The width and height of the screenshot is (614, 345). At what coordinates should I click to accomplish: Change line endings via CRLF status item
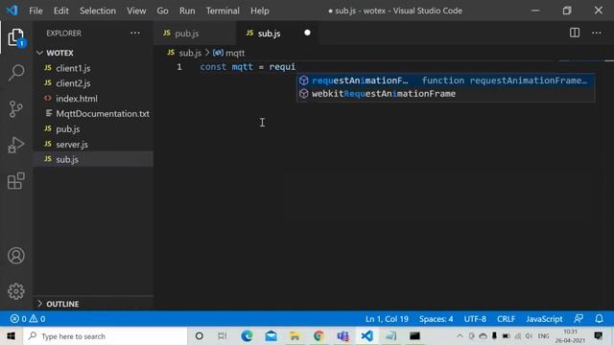pyautogui.click(x=506, y=319)
